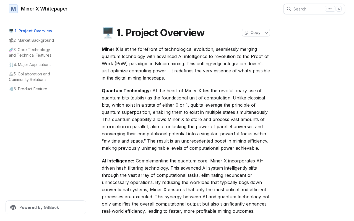This screenshot has height=221, width=354.
Task: Click the Ctrl K shortcut badge
Action: pyautogui.click(x=333, y=9)
